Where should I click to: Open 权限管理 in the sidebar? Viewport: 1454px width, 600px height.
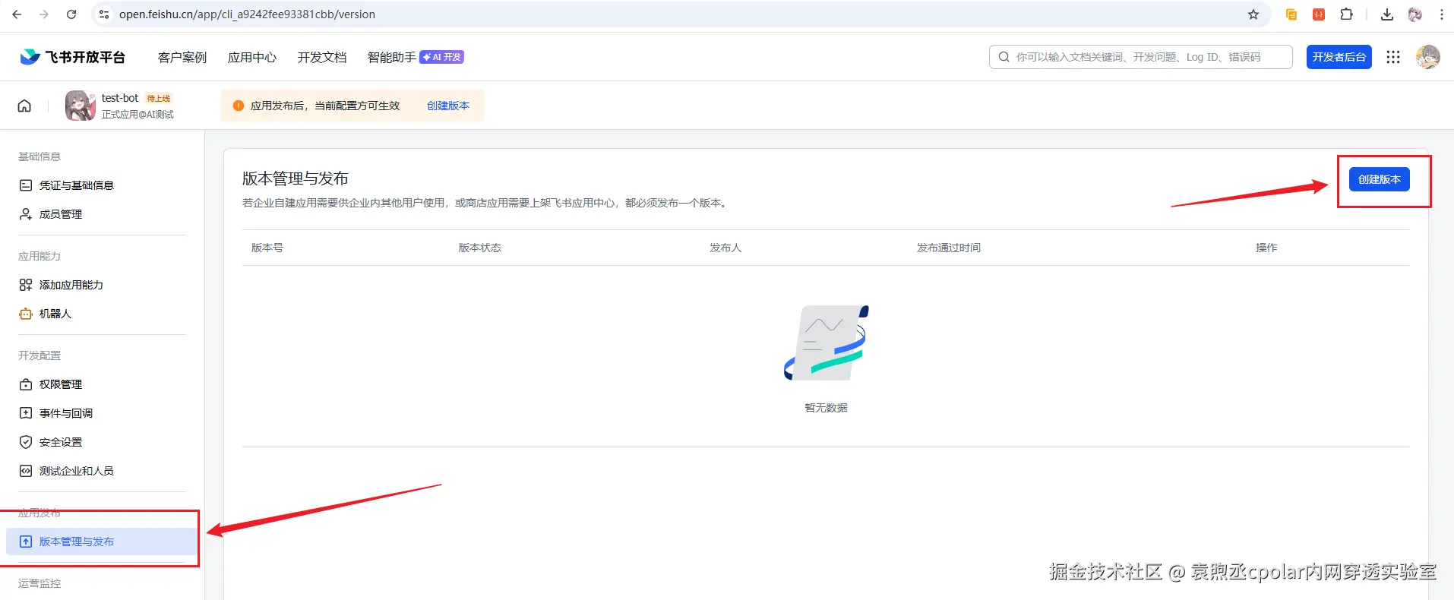coord(61,384)
